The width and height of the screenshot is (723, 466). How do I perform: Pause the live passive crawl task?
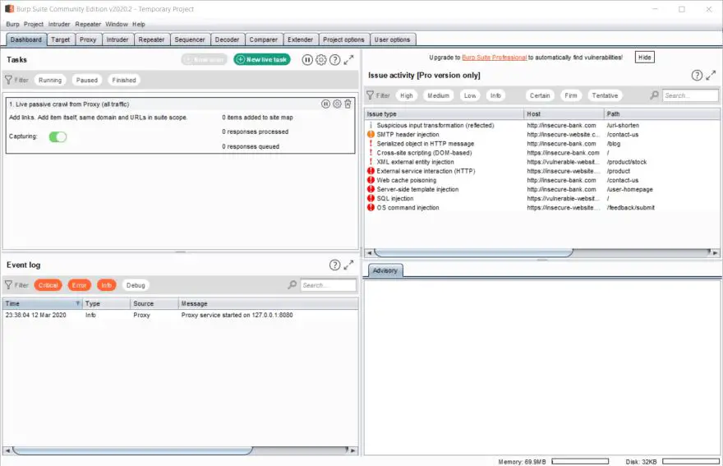[x=325, y=104]
